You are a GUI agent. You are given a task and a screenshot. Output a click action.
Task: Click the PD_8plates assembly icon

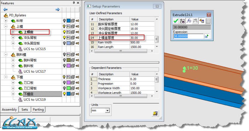click(6, 15)
